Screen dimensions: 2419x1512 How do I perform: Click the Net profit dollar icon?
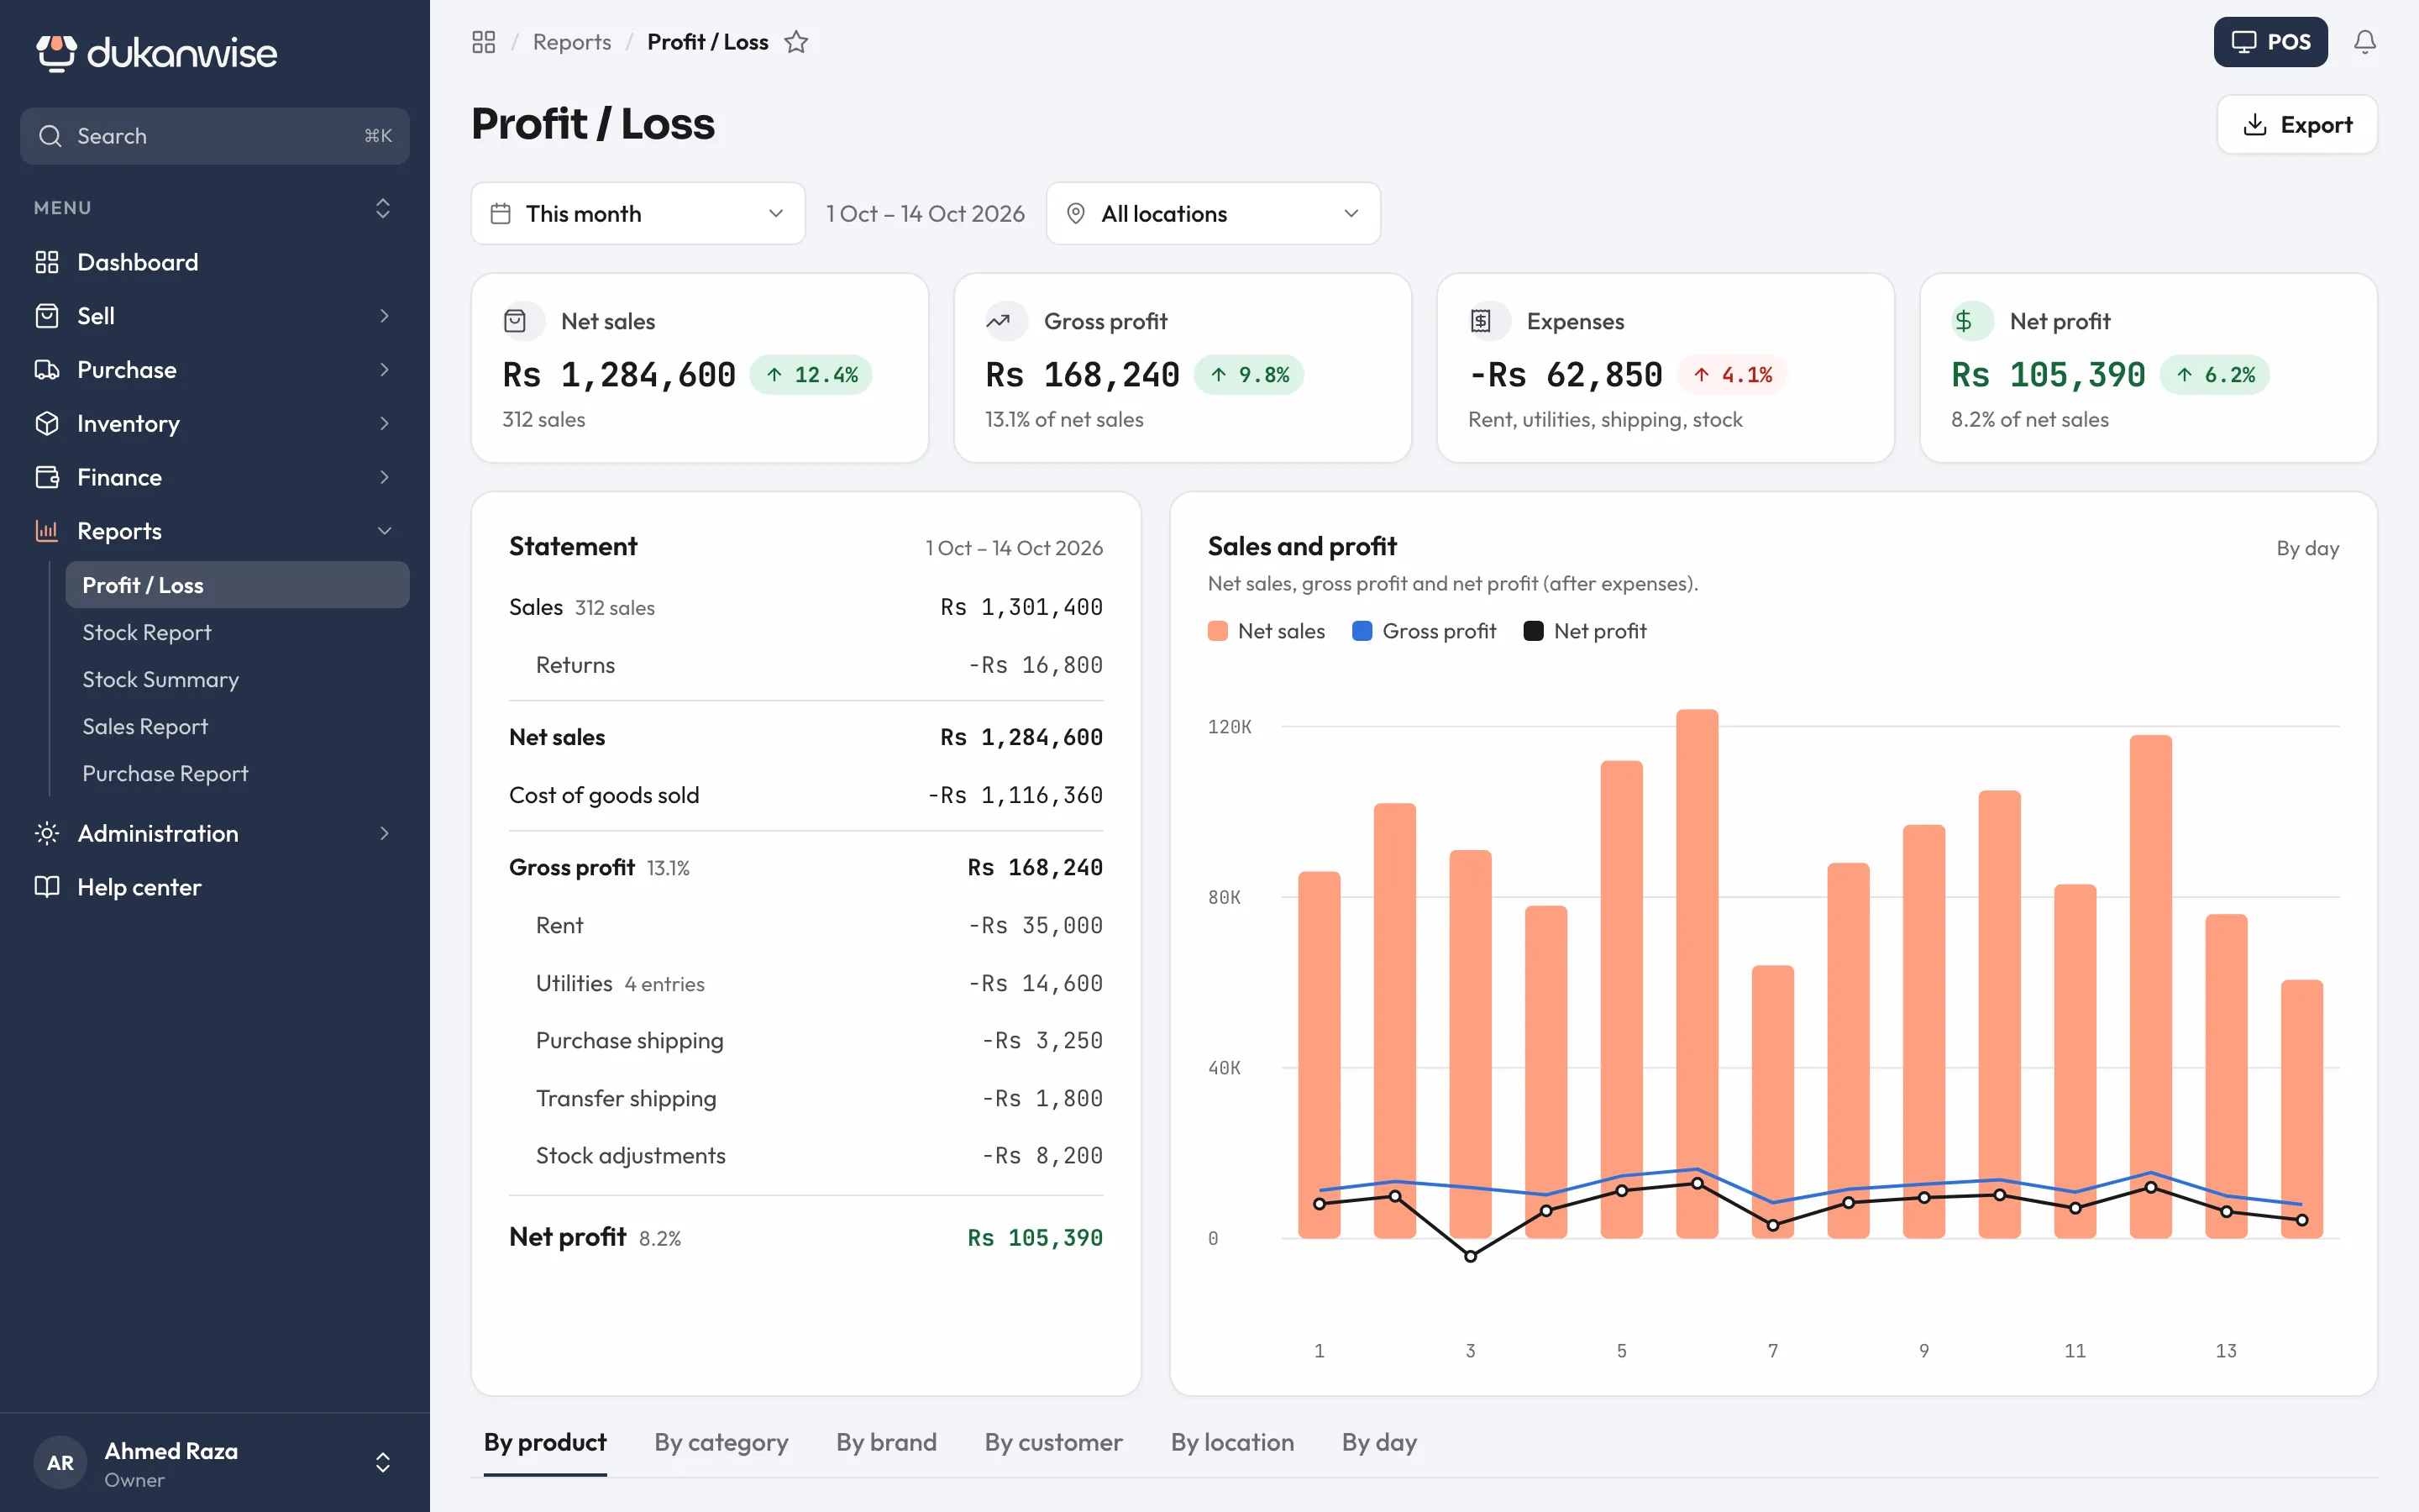point(1963,321)
